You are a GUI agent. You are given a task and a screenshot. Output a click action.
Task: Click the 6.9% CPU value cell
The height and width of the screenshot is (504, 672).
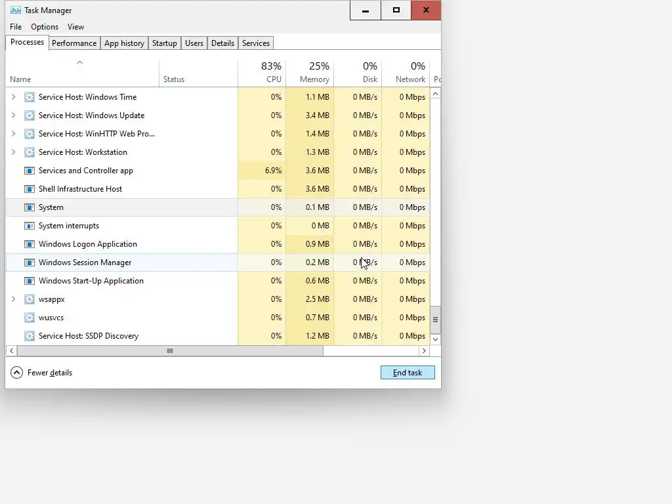click(262, 171)
